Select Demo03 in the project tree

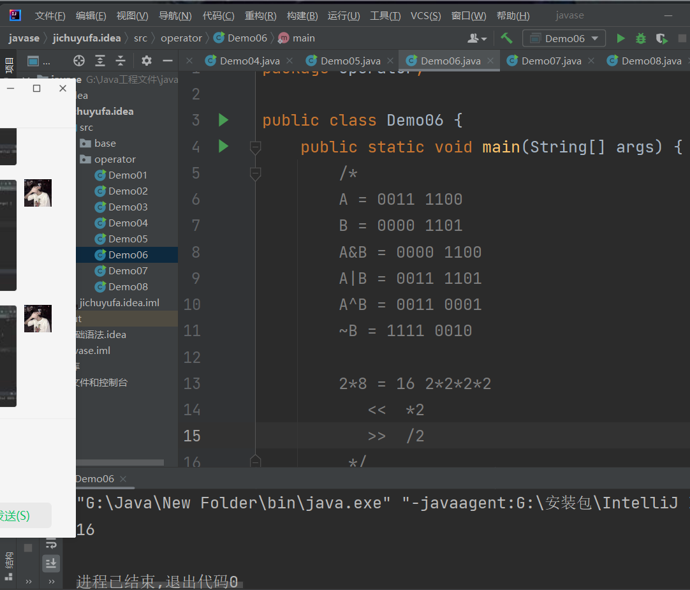[128, 207]
